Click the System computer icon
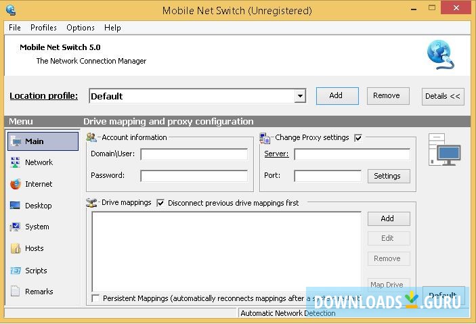 (x=15, y=227)
